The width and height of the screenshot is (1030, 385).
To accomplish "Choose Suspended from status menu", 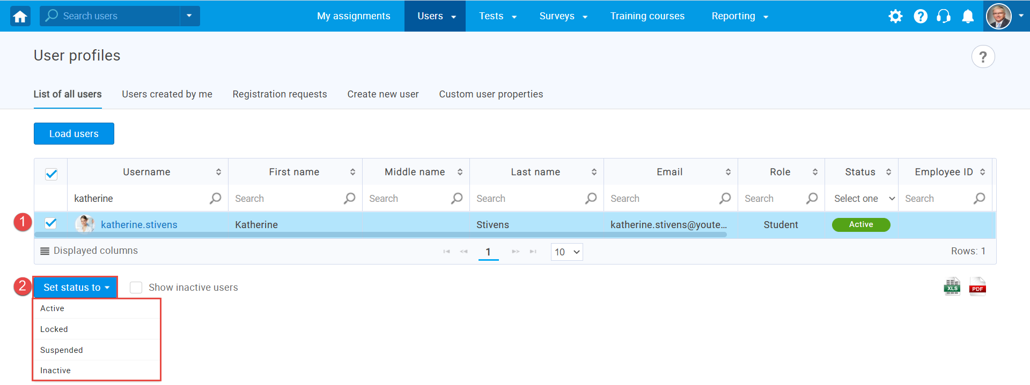I will click(62, 350).
